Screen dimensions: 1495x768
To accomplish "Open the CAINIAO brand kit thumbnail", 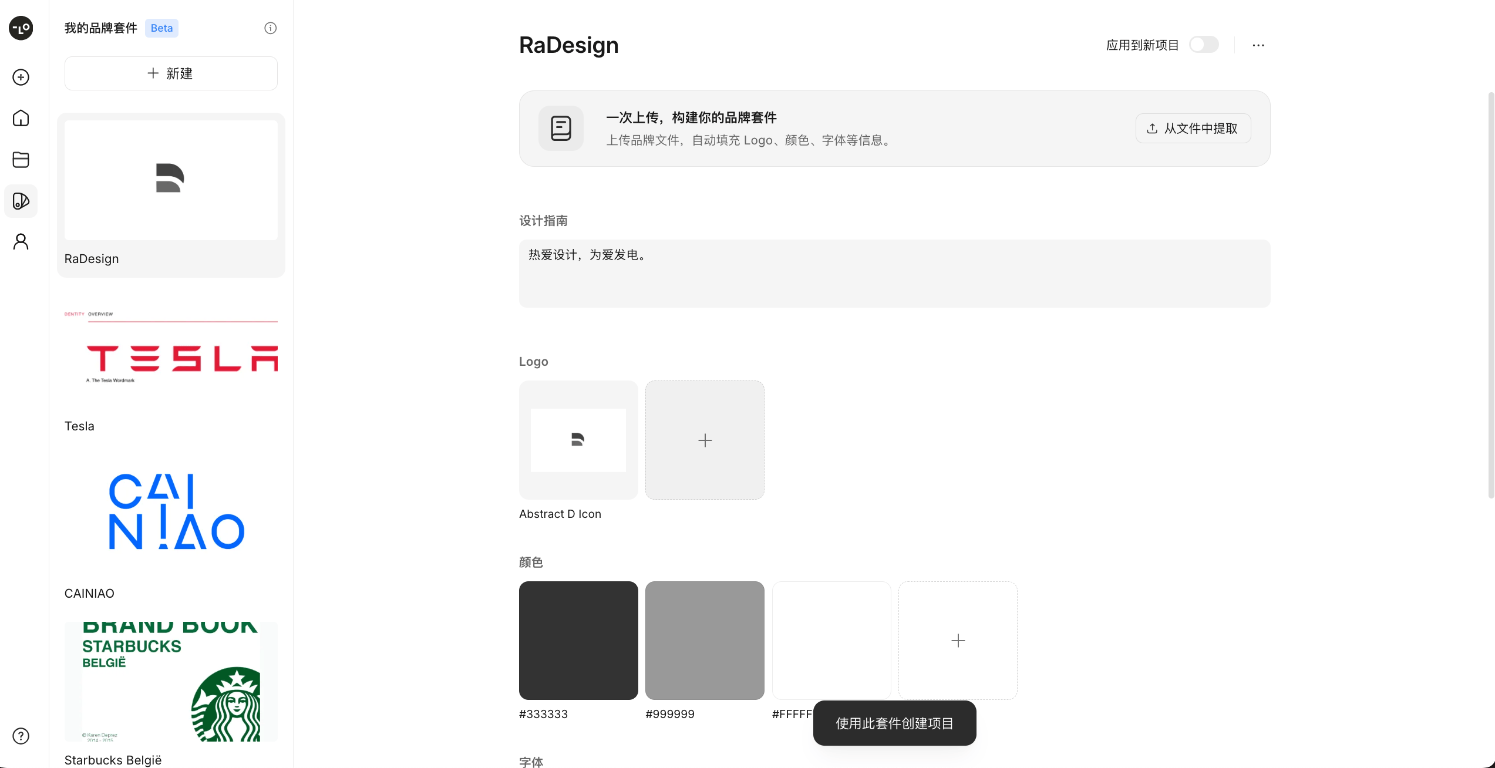I will (x=171, y=515).
